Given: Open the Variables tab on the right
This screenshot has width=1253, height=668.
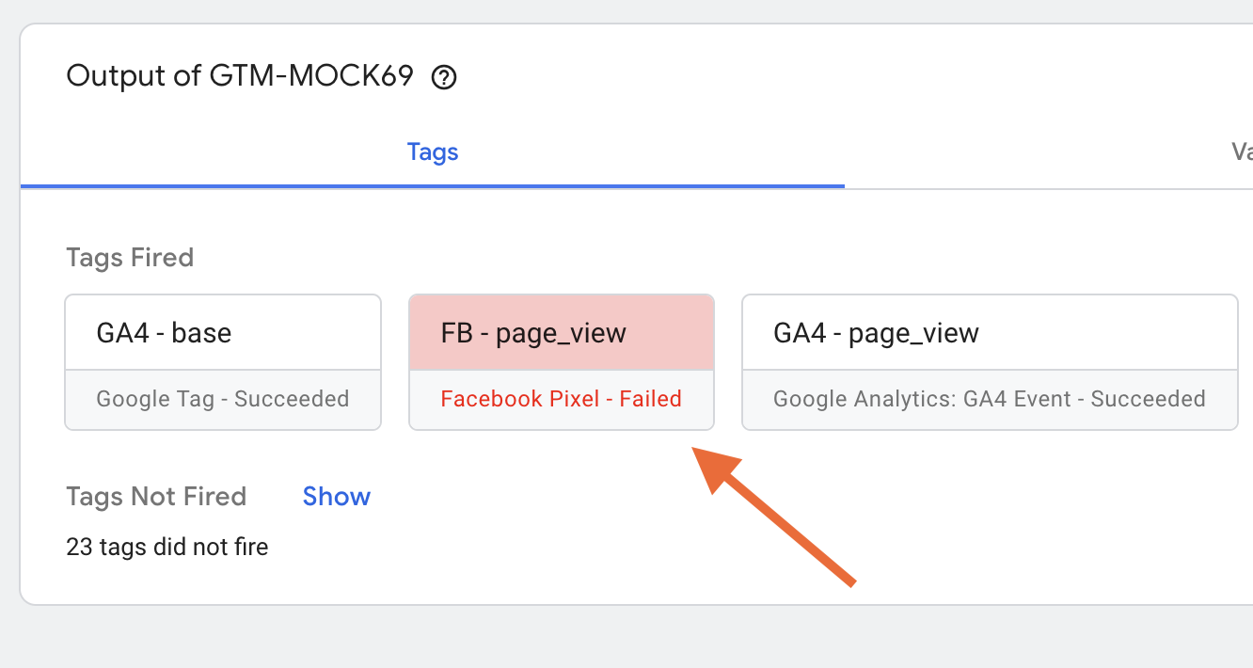Looking at the screenshot, I should (1244, 151).
